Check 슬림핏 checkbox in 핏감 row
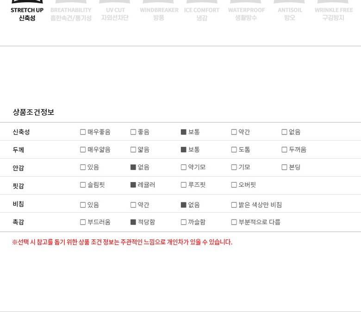The height and width of the screenshot is (312, 361). [x=83, y=185]
